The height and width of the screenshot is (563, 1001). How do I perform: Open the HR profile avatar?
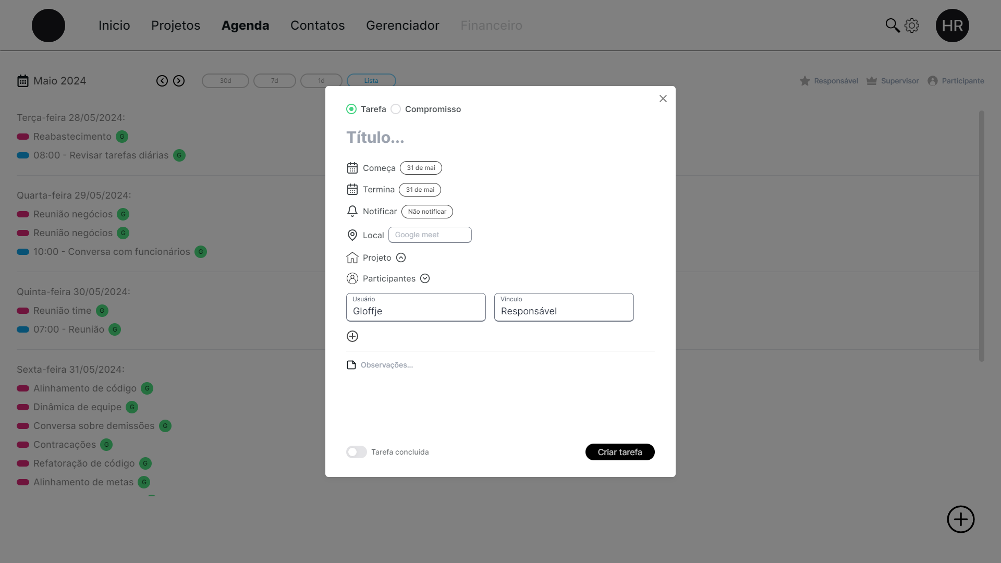click(x=953, y=26)
